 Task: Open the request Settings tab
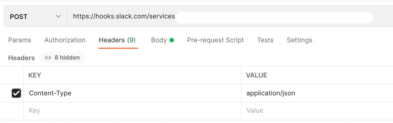tap(299, 40)
